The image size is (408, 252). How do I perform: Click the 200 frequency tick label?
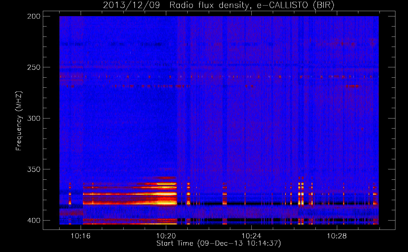coord(34,16)
